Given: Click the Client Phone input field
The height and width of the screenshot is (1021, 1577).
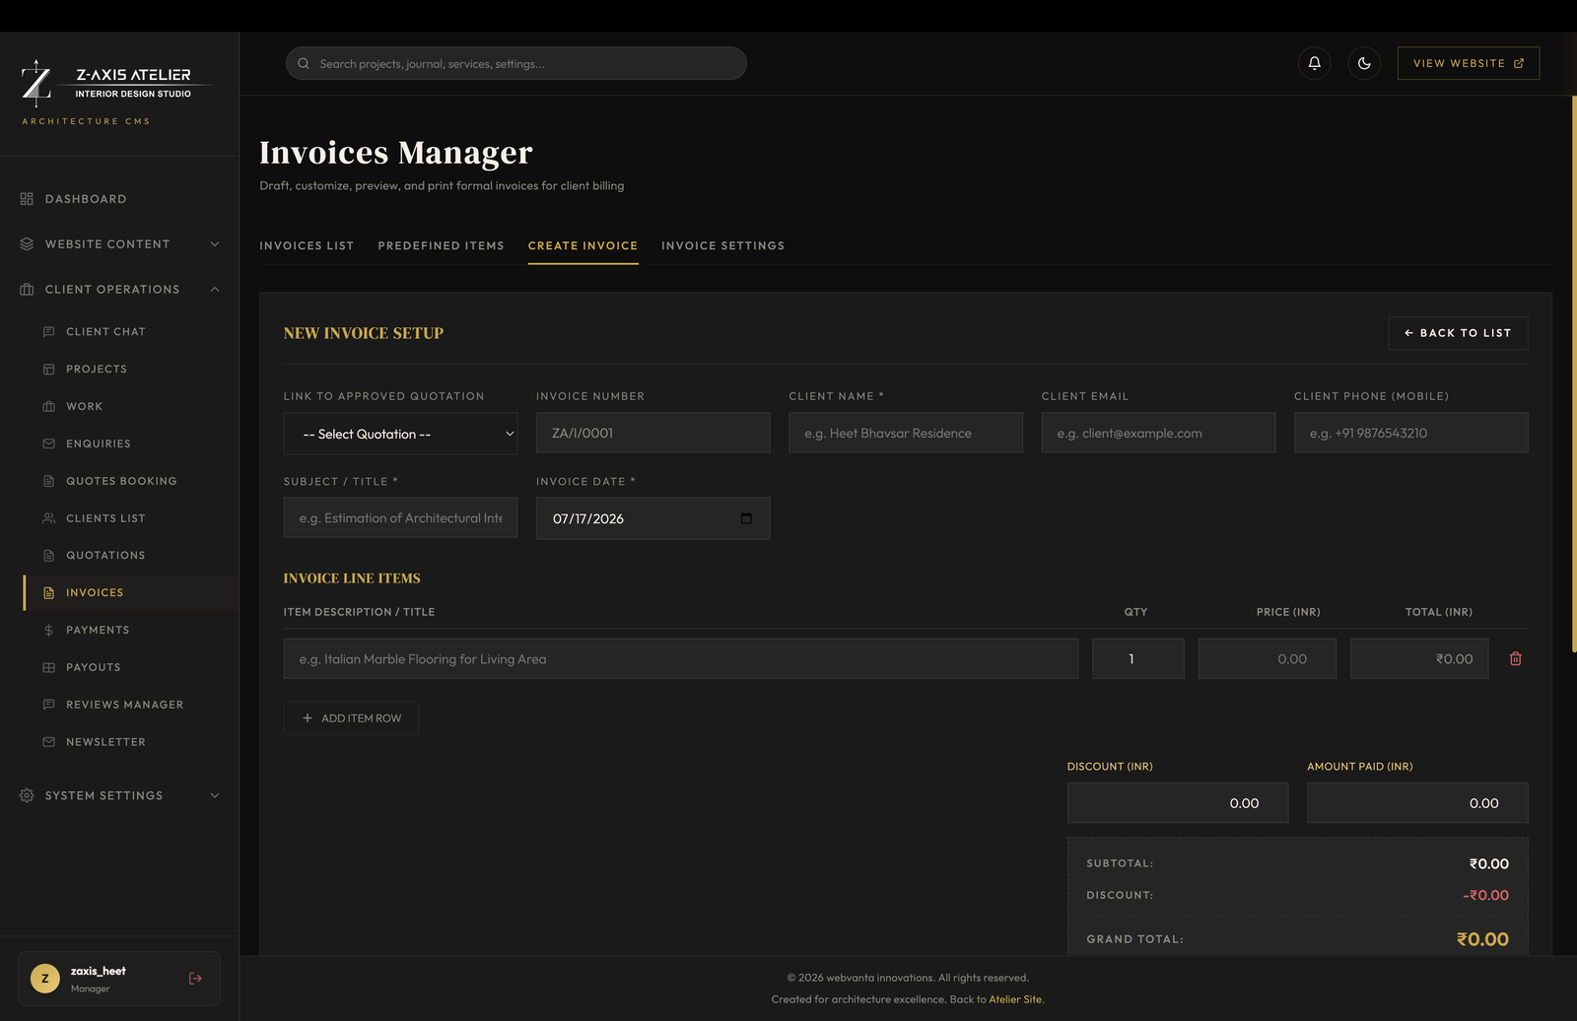Looking at the screenshot, I should tap(1410, 433).
